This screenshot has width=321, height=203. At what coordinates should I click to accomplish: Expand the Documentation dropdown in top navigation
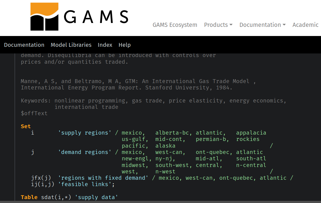pos(263,25)
